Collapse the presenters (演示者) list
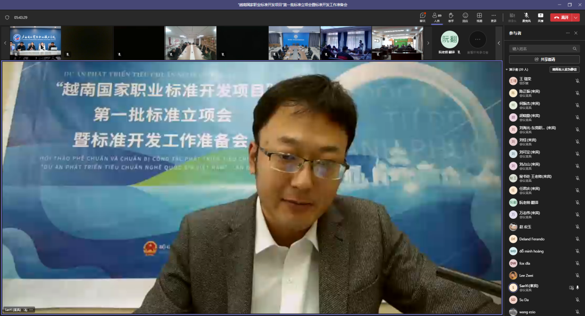This screenshot has width=585, height=316. pos(507,70)
